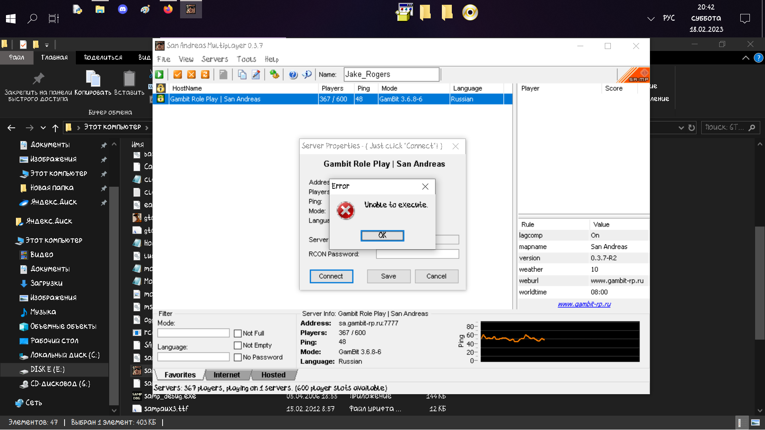Click the Name input field

(391, 74)
